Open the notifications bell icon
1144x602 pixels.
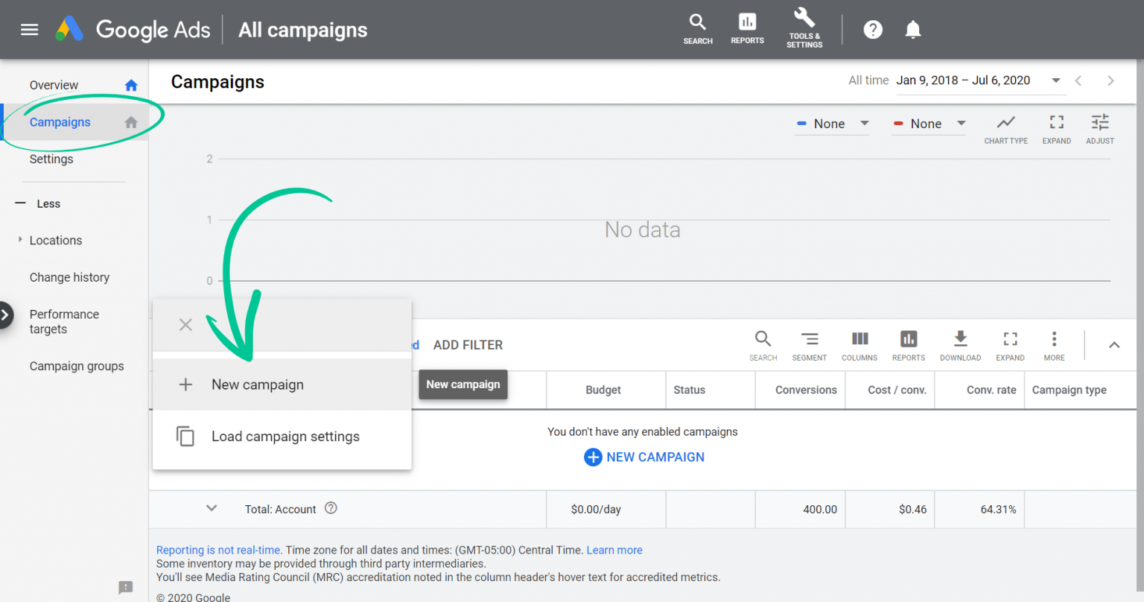(913, 29)
